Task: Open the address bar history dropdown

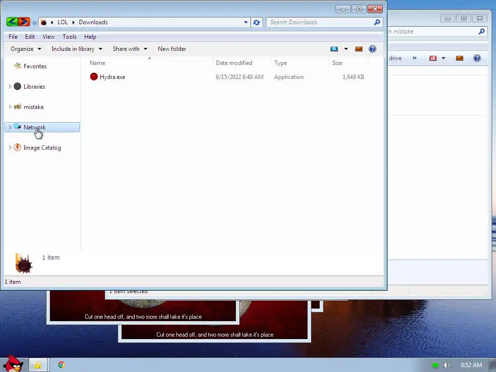Action: point(246,22)
